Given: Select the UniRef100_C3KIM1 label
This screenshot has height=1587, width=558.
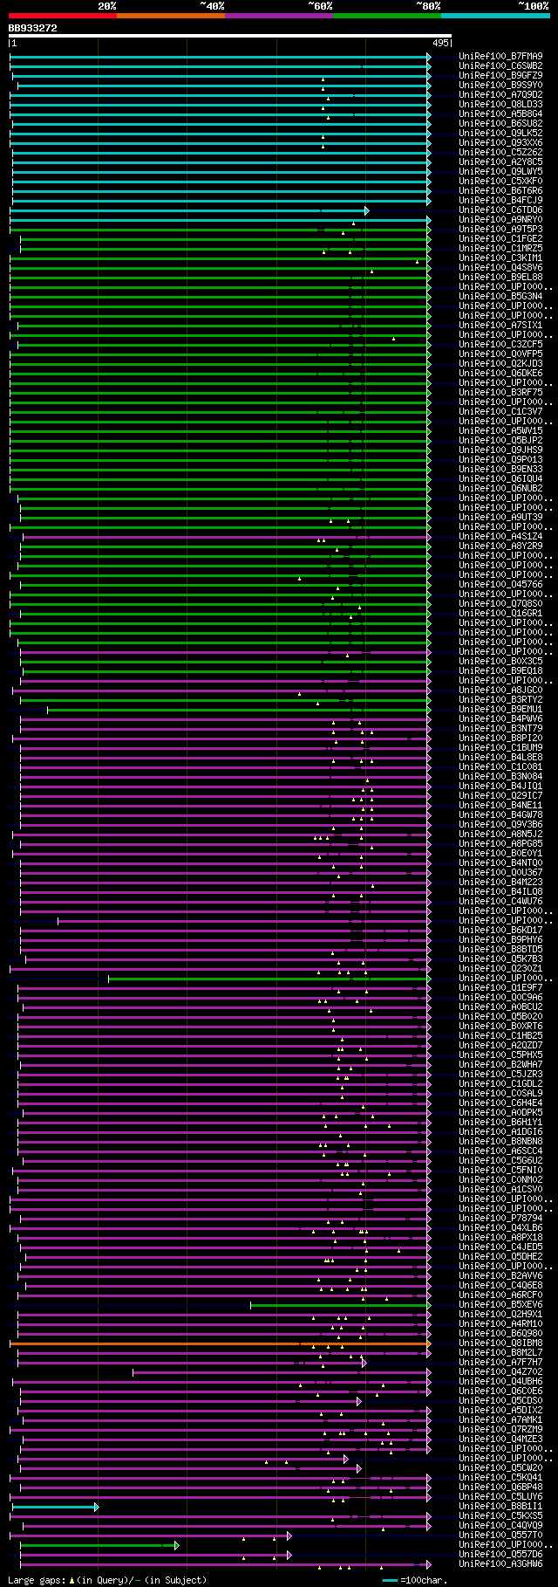Looking at the screenshot, I should 500,258.
